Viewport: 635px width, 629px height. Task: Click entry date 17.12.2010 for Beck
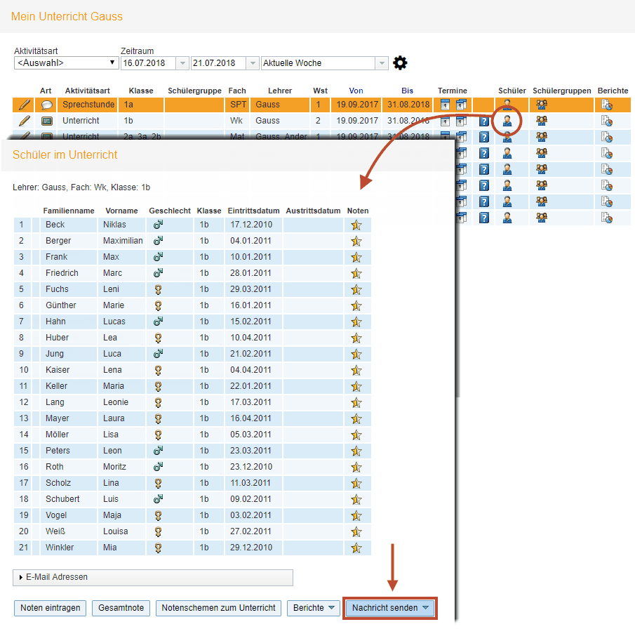coord(251,225)
